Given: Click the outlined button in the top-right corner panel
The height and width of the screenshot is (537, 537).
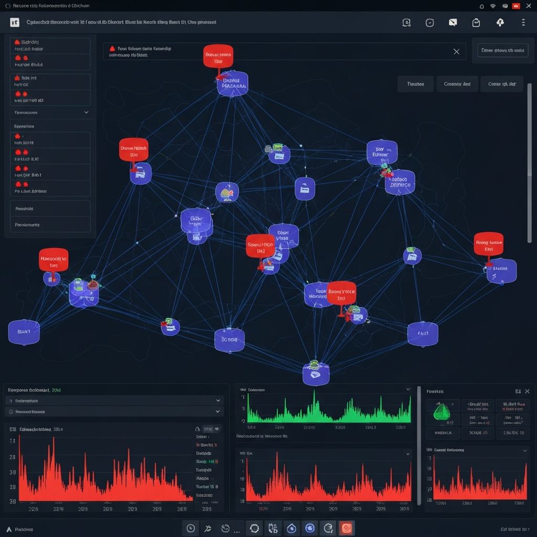Looking at the screenshot, I should (x=502, y=51).
